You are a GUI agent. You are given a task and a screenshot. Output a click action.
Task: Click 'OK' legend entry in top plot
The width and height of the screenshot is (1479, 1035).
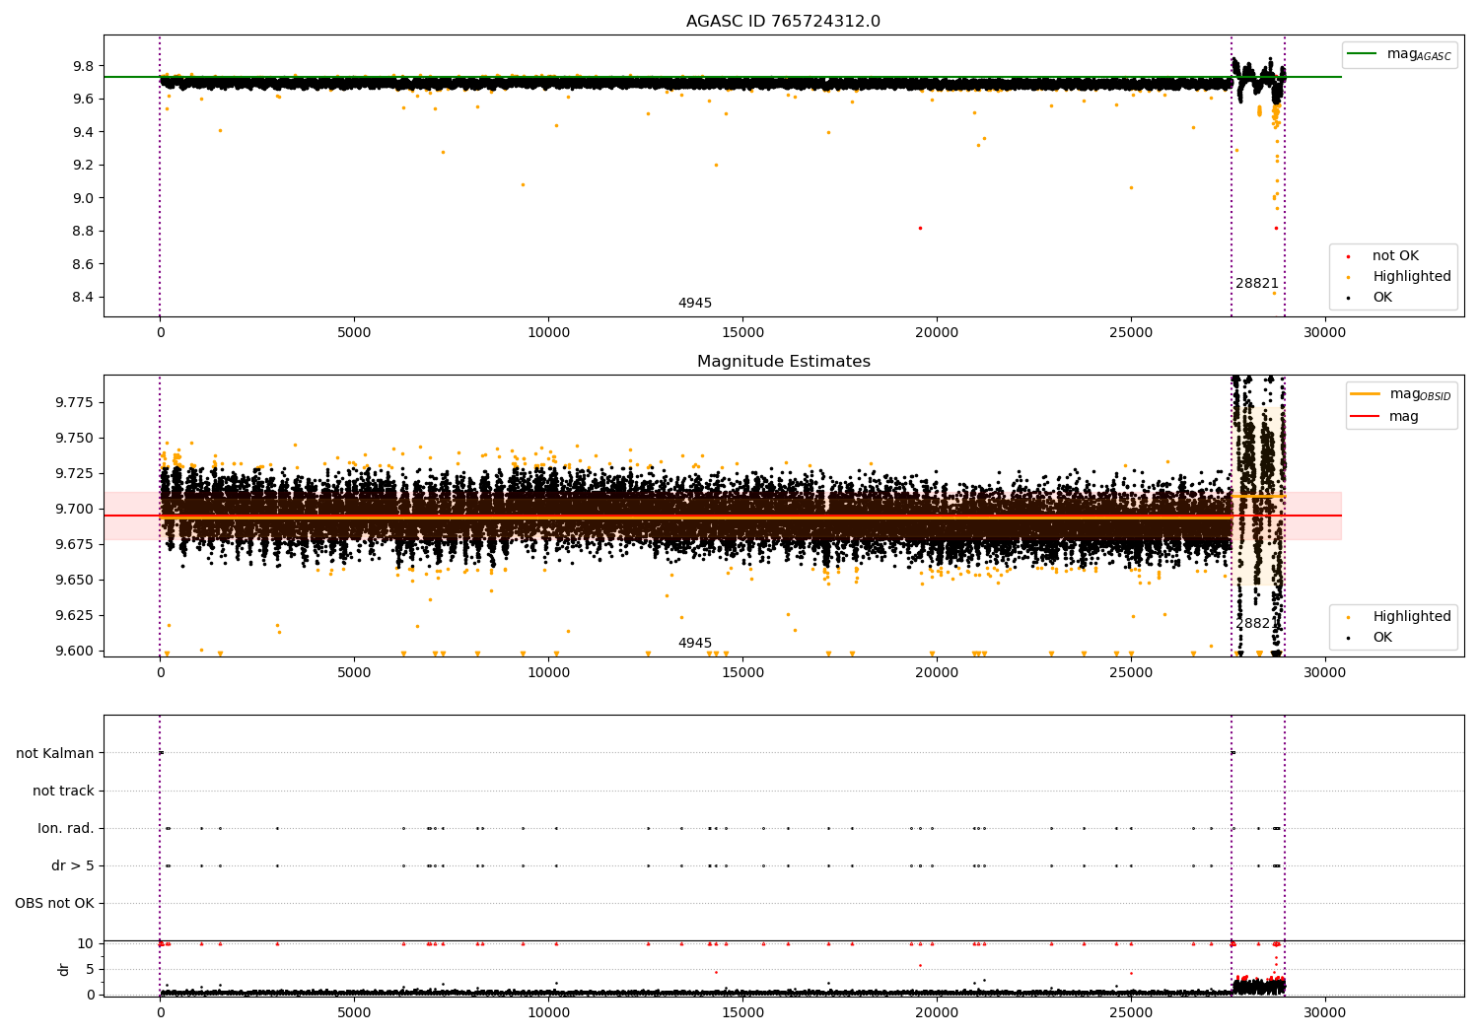point(1381,298)
